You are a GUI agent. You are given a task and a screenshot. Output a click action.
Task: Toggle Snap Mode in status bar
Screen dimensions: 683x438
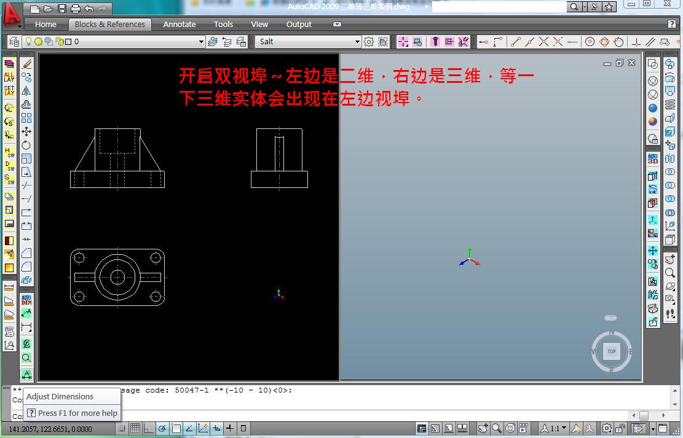click(x=122, y=428)
